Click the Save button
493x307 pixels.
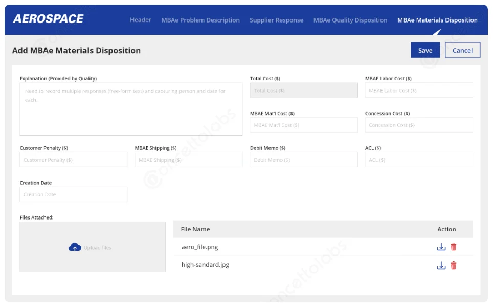tap(424, 50)
